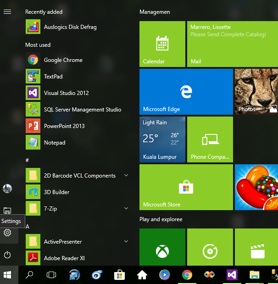Click the Power button icon

(x=7, y=255)
